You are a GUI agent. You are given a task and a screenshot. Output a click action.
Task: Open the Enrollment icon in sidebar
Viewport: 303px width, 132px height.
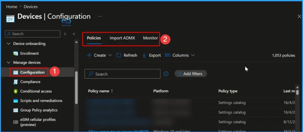(x=16, y=53)
